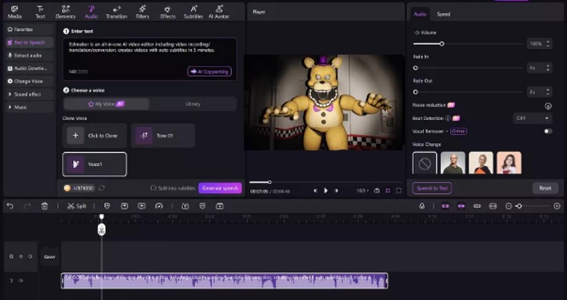Image resolution: width=567 pixels, height=300 pixels.
Task: Click the AI Copywriting button
Action: click(x=209, y=72)
